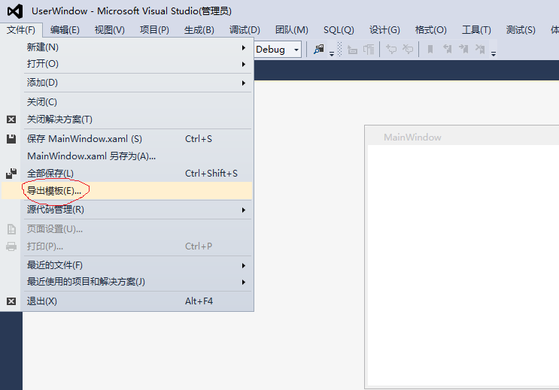Select 关闭(C) menu entry
559x390 pixels.
coord(127,102)
